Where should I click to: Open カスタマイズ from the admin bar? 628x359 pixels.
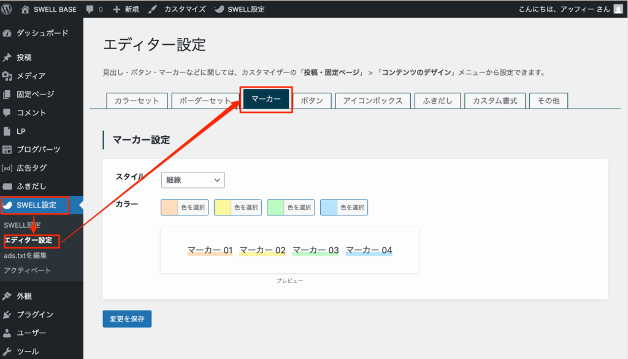pyautogui.click(x=186, y=9)
